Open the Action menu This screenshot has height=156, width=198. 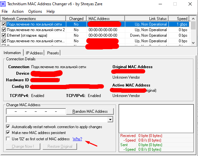coord(18,11)
